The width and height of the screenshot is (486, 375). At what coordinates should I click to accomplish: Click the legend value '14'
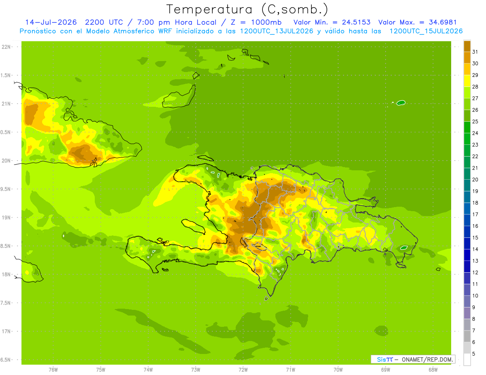(475, 249)
